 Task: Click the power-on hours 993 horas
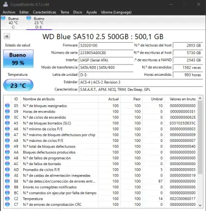pos(188,75)
